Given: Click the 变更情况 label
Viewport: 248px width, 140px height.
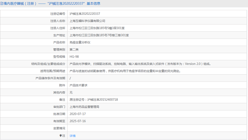Looking at the screenshot, I should coord(59,128).
